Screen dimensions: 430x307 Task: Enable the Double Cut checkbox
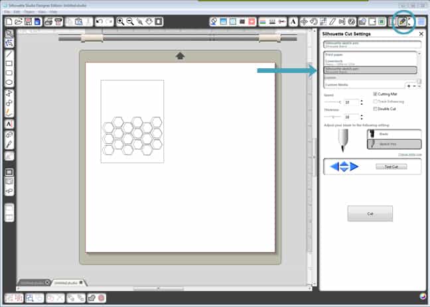376,108
